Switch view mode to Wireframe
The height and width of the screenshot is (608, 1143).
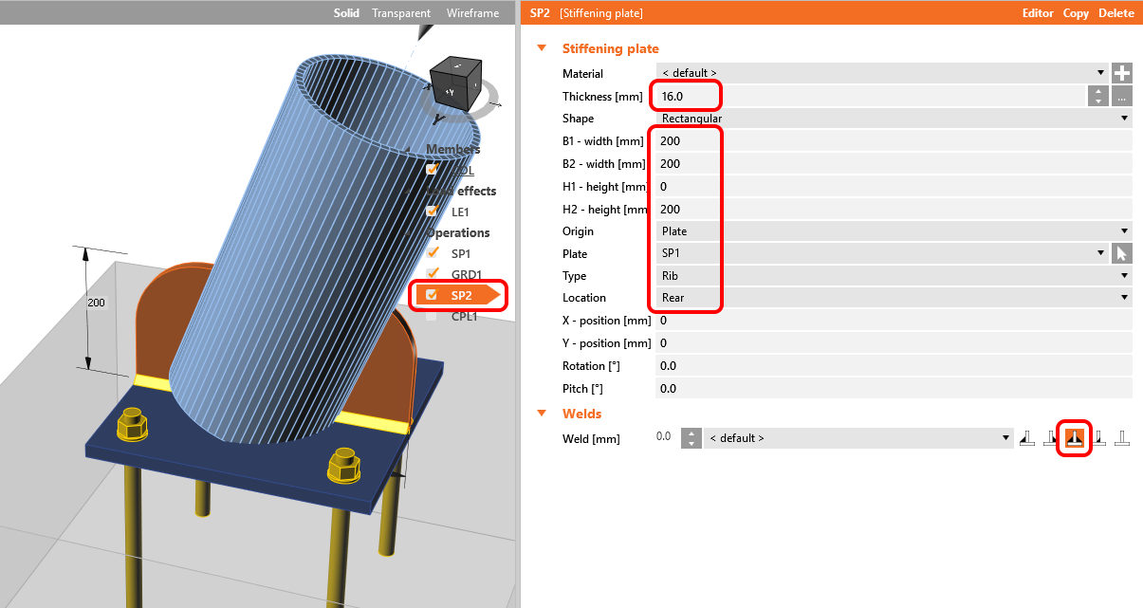click(472, 13)
